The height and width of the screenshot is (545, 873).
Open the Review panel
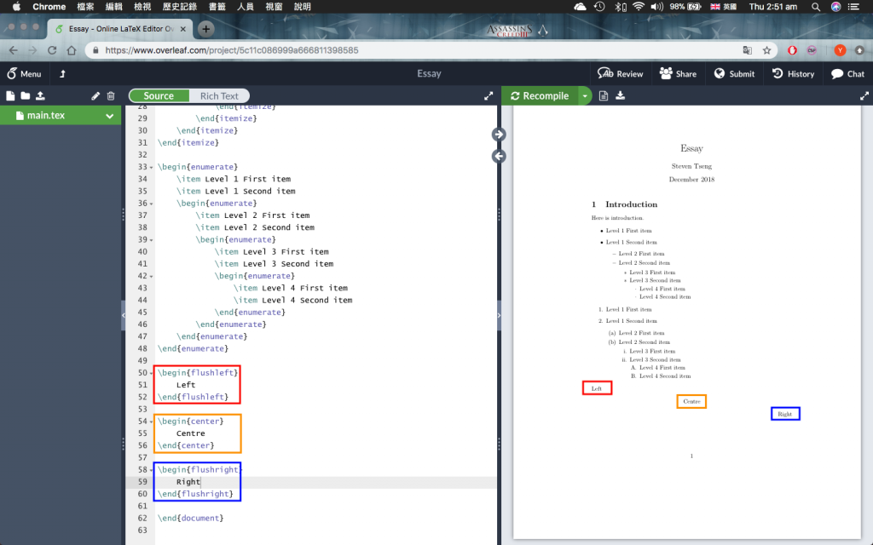(x=621, y=73)
